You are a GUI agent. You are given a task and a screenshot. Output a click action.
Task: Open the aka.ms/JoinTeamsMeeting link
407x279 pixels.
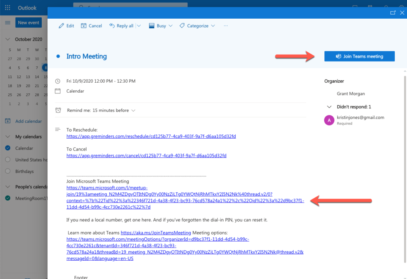point(156,233)
